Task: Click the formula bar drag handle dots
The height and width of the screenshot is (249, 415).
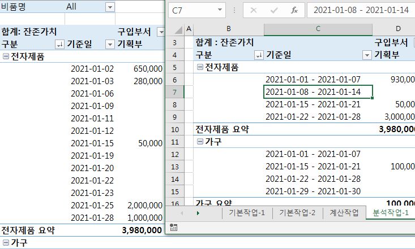Action: point(234,10)
